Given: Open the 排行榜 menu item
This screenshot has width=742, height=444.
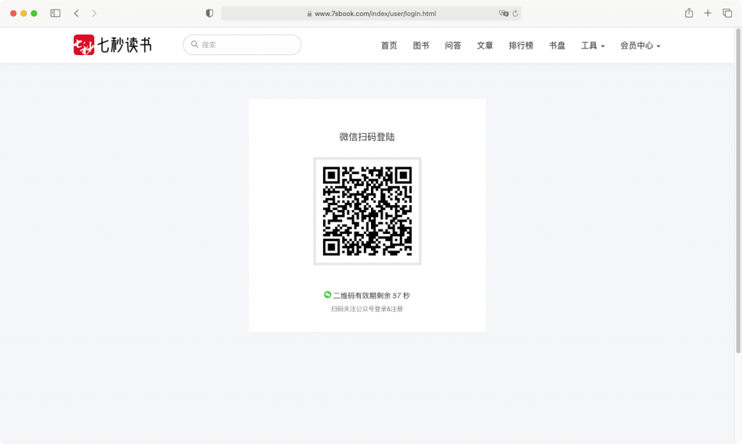Looking at the screenshot, I should pyautogui.click(x=521, y=46).
